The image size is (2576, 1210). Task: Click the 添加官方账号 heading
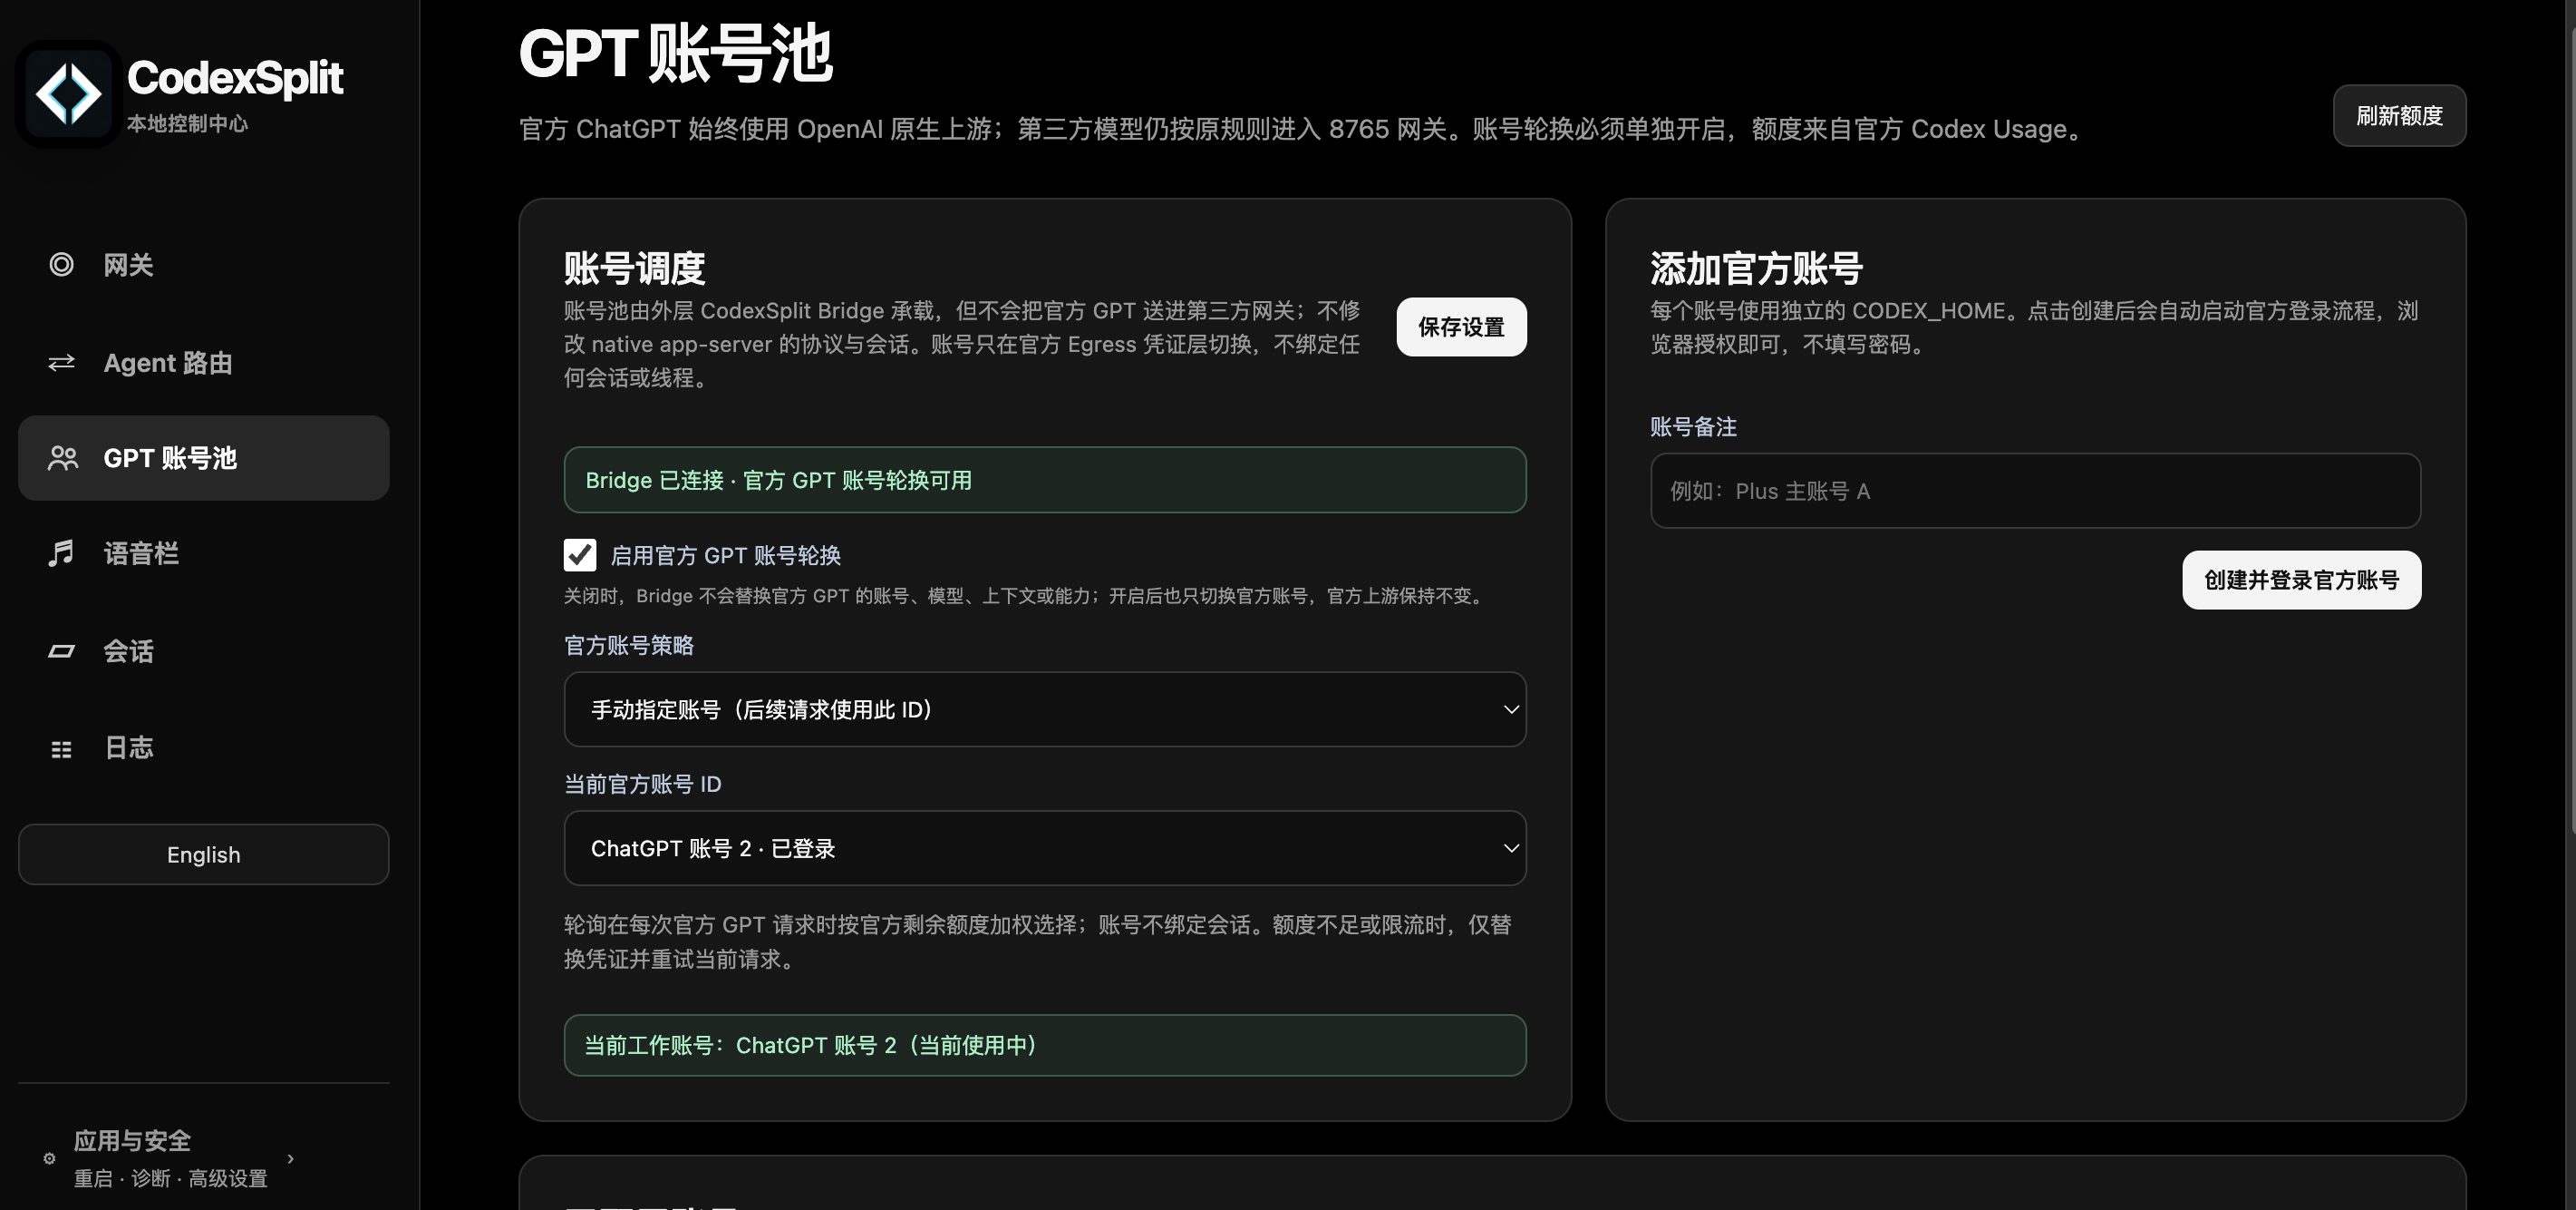(1756, 268)
